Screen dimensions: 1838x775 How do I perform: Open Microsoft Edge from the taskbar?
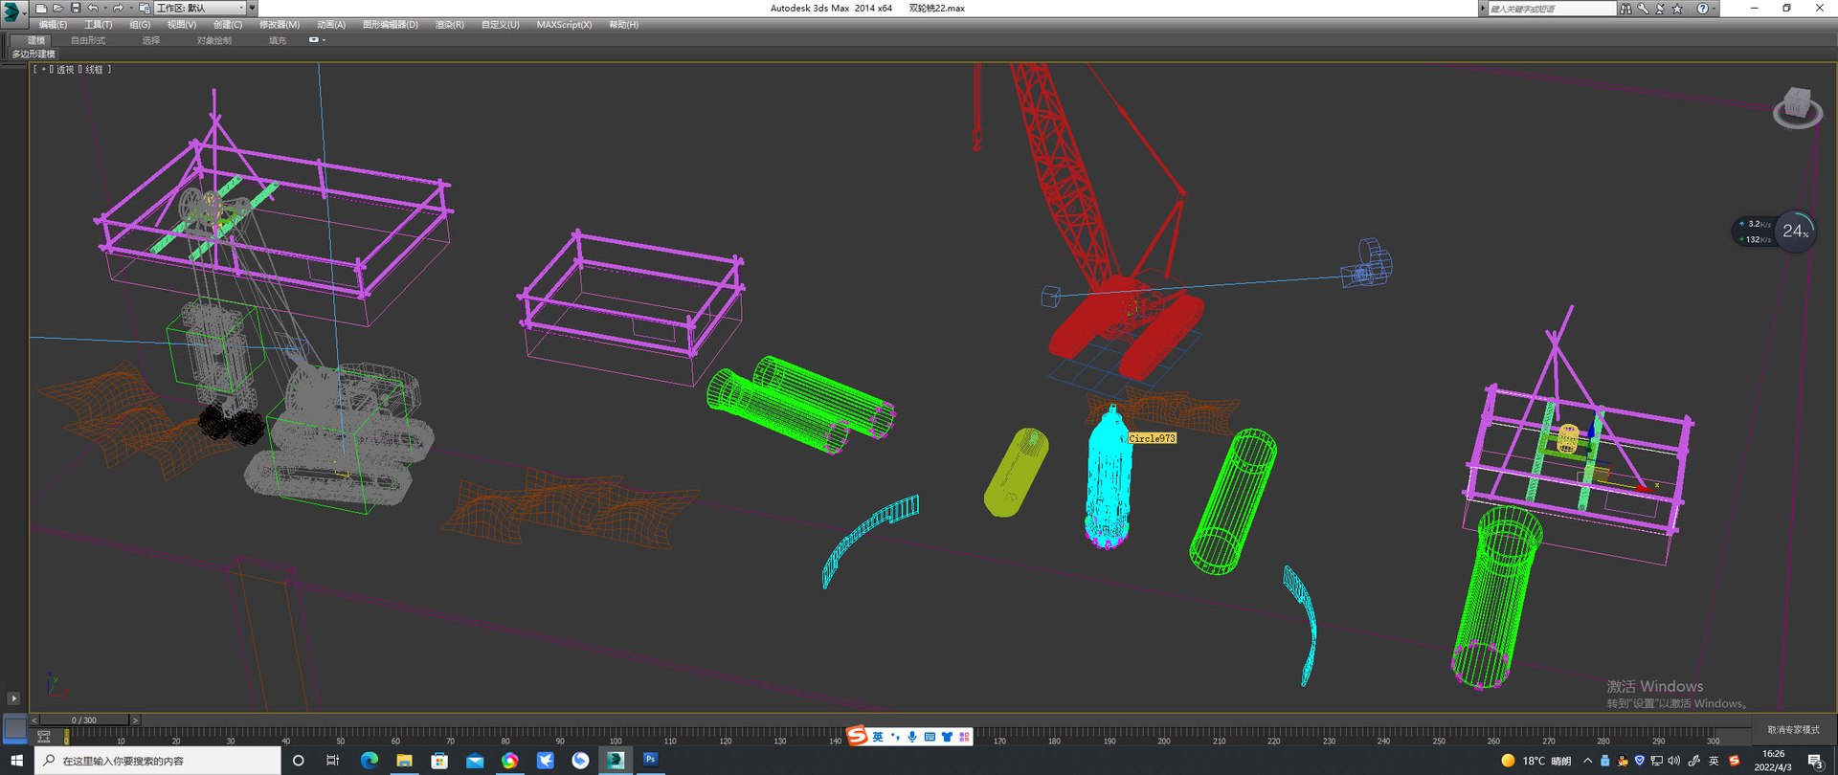(370, 761)
